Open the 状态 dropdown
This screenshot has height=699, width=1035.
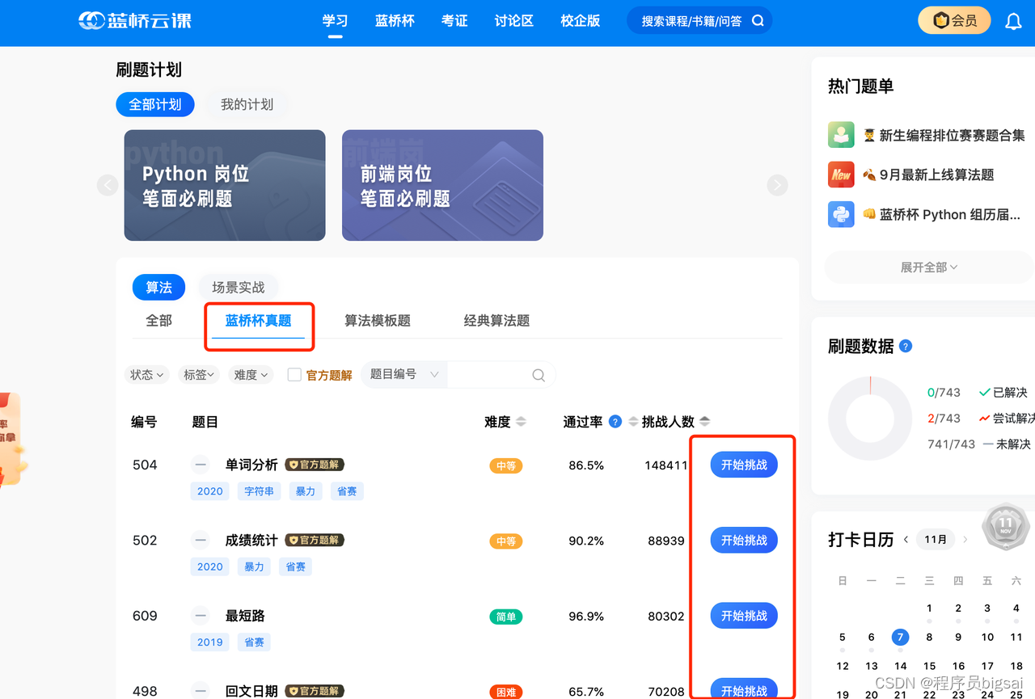[x=146, y=374]
